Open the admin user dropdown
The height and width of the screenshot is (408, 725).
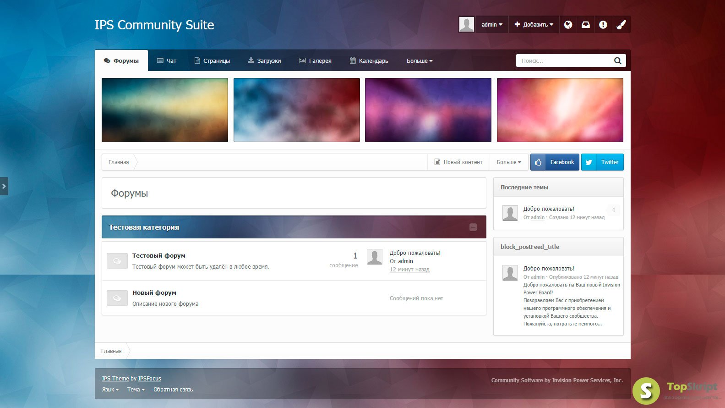(x=492, y=25)
